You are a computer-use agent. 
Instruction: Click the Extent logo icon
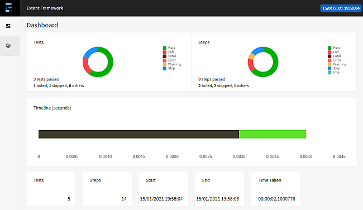click(8, 8)
